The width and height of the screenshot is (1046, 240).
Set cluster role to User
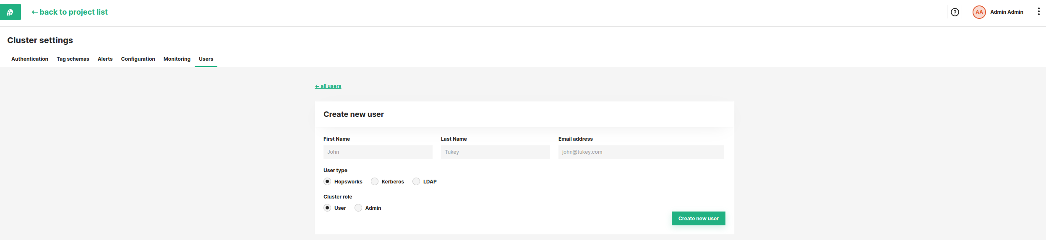pos(327,208)
